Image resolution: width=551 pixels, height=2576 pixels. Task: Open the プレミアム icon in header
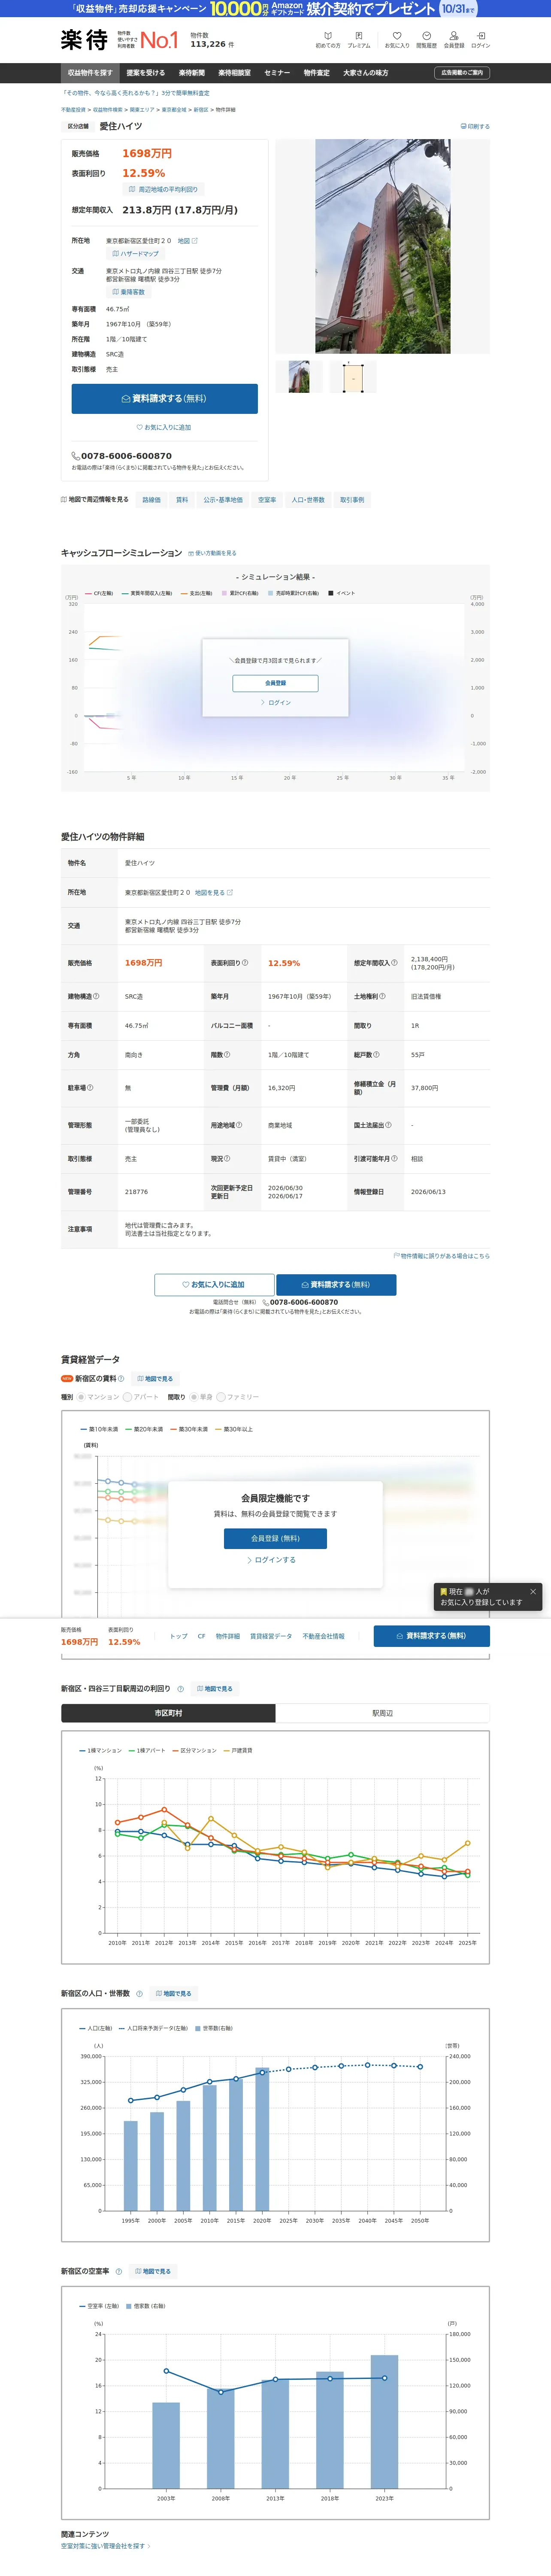point(359,39)
